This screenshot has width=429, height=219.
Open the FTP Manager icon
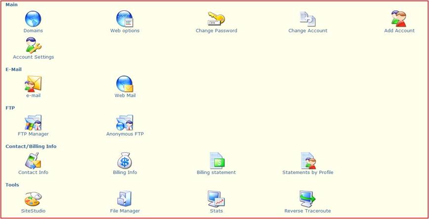coord(33,123)
